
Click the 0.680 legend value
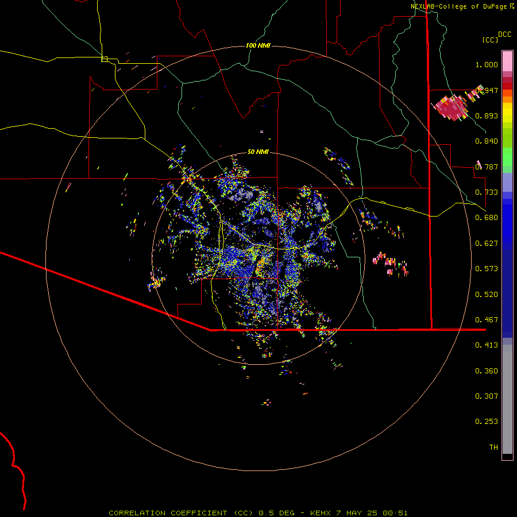[487, 218]
